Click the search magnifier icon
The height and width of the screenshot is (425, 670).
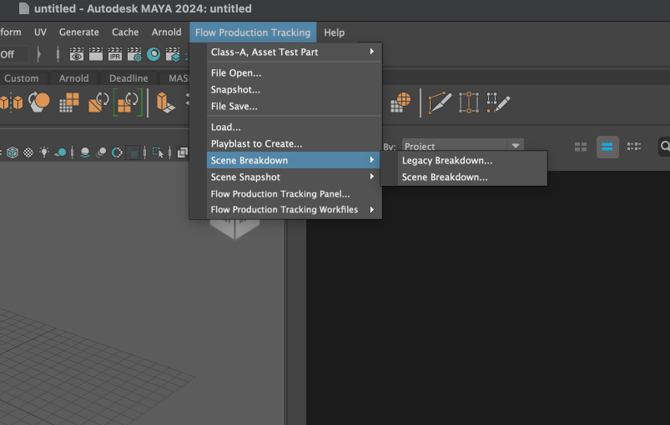665,147
